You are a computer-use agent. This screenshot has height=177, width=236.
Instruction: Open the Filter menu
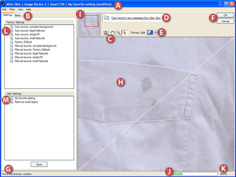coord(12,9)
